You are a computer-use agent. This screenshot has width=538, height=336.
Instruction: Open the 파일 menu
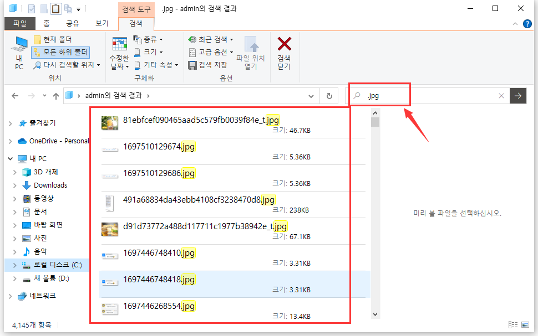pos(20,23)
